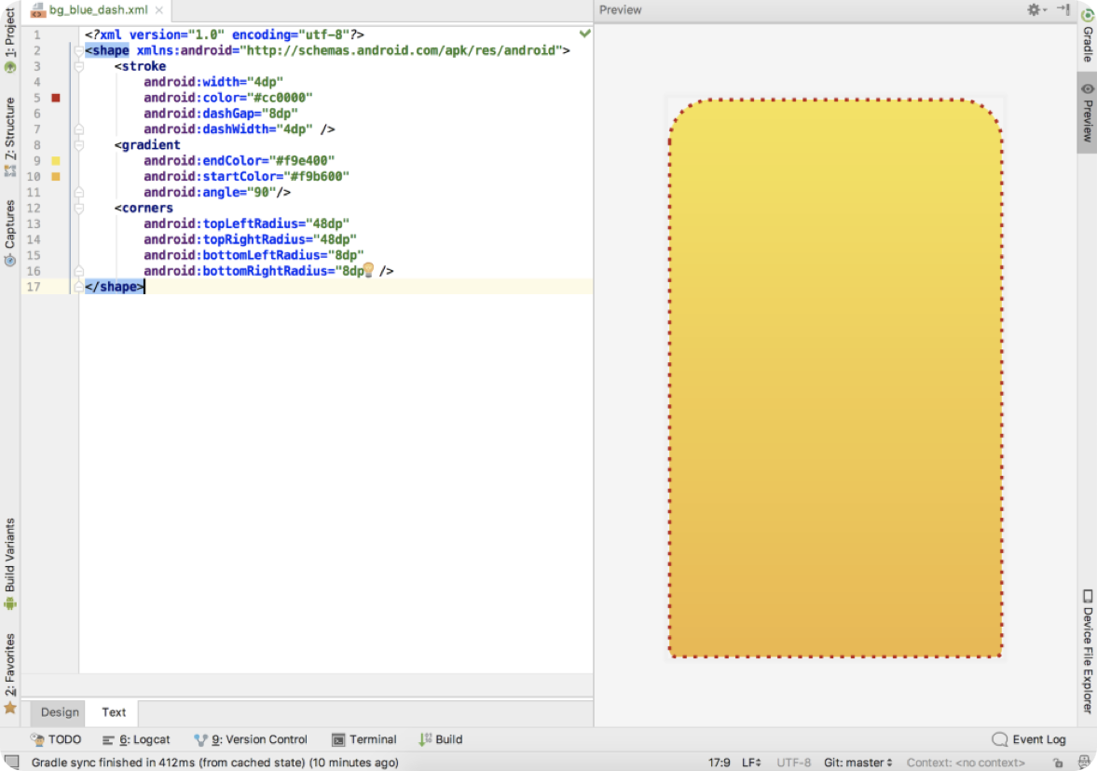
Task: Click line number 5 in the gutter
Action: coord(36,98)
